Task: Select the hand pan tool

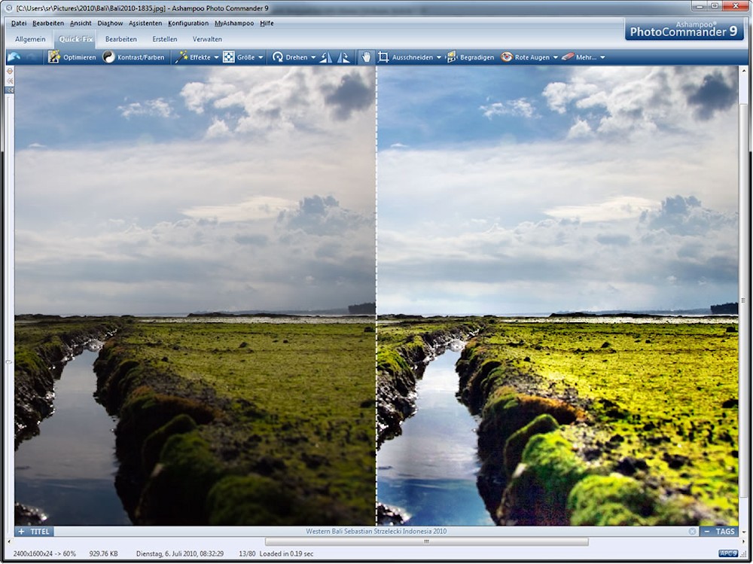Action: (366, 57)
